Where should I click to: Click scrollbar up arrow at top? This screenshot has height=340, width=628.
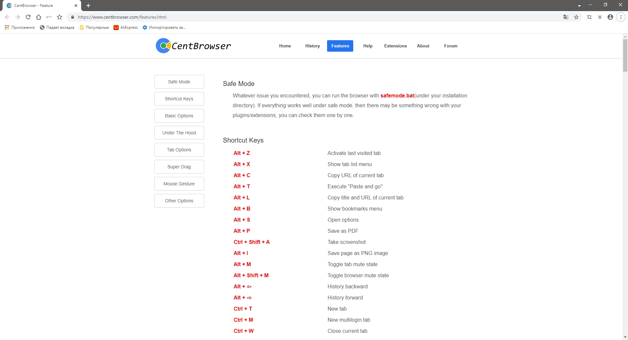(625, 36)
